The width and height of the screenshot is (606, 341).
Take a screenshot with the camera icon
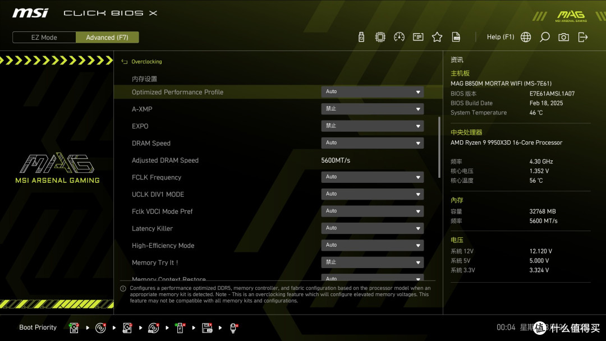(563, 37)
